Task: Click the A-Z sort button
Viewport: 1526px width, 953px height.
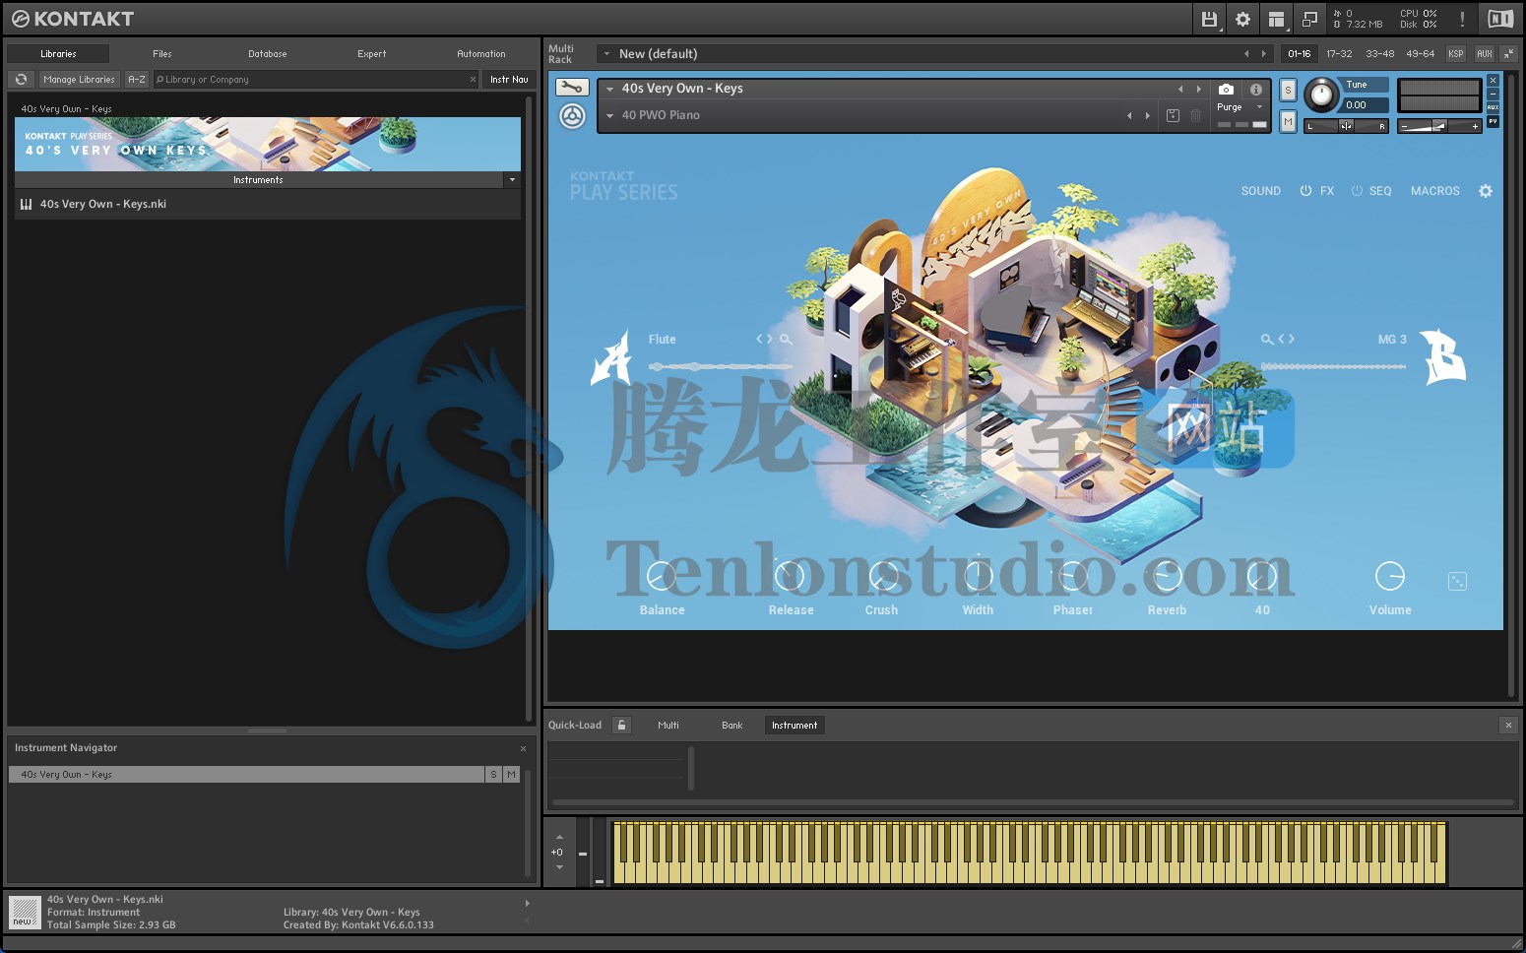Action: (137, 80)
